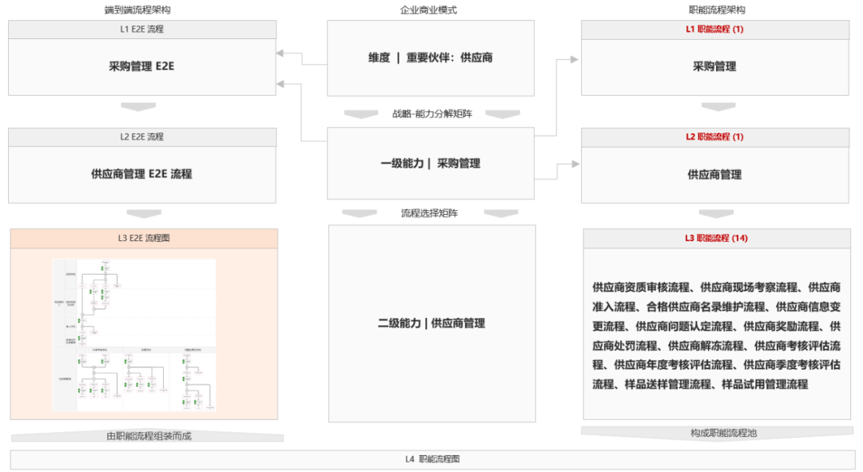This screenshot has height=472, width=863.
Task: Expand the L4 职能流程图 bar at bottom
Action: [x=431, y=460]
